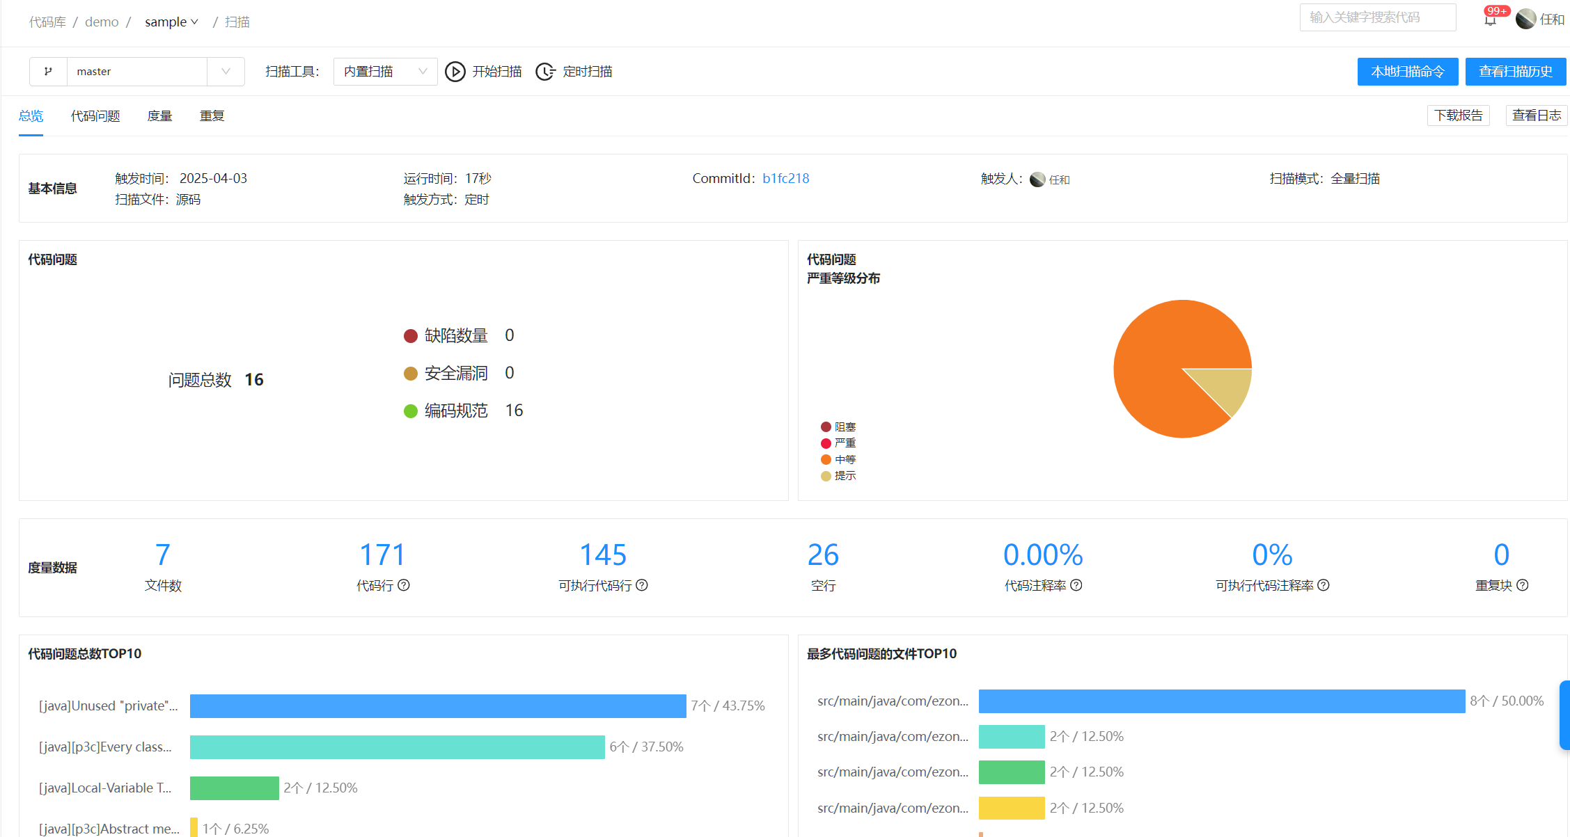Click the start scan play icon
1570x837 pixels.
tap(455, 72)
